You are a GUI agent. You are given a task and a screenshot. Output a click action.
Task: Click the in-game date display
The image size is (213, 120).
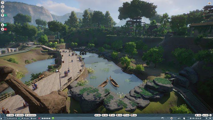[x=196, y=118]
